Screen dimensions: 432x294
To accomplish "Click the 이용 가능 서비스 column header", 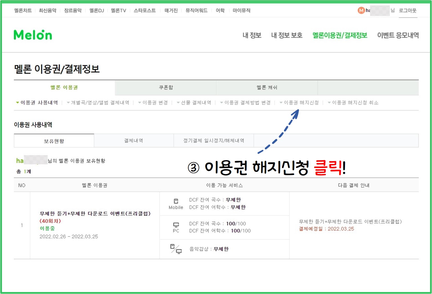I will click(x=225, y=185).
